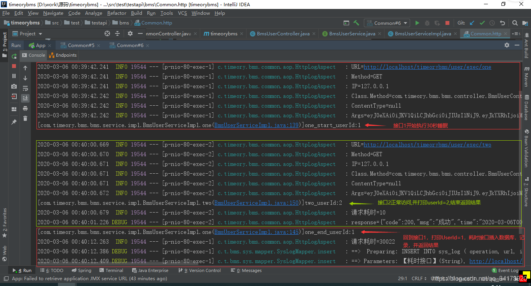Open Event Log in status bar
Image resolution: width=531 pixels, height=286 pixels.
(505, 270)
